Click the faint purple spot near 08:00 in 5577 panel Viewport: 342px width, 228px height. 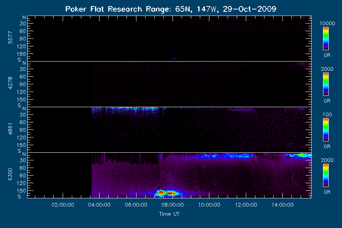[x=174, y=59]
